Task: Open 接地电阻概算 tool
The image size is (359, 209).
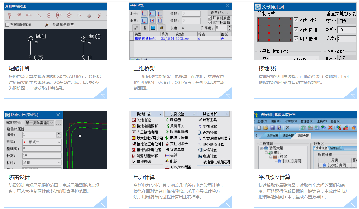Action: pos(145,126)
